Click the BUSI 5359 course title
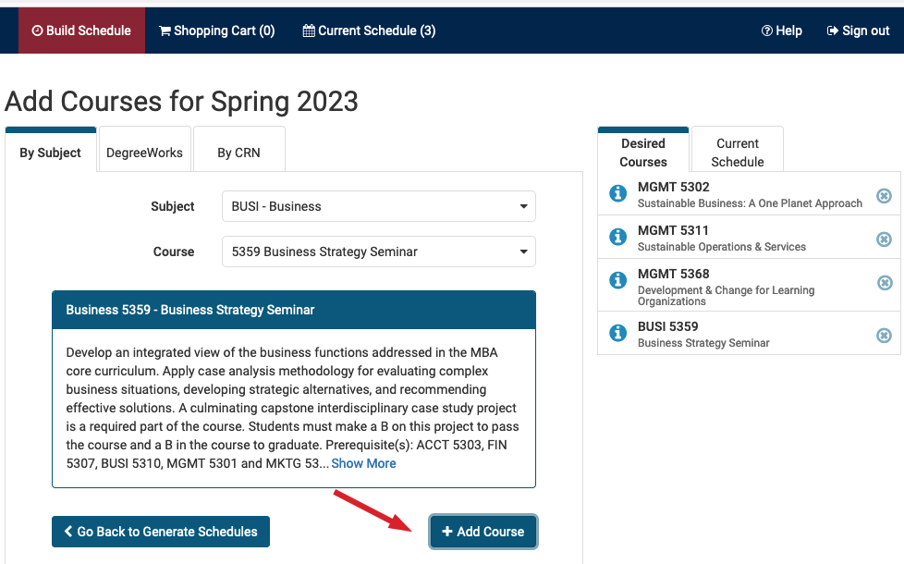Image resolution: width=904 pixels, height=564 pixels. click(x=667, y=326)
